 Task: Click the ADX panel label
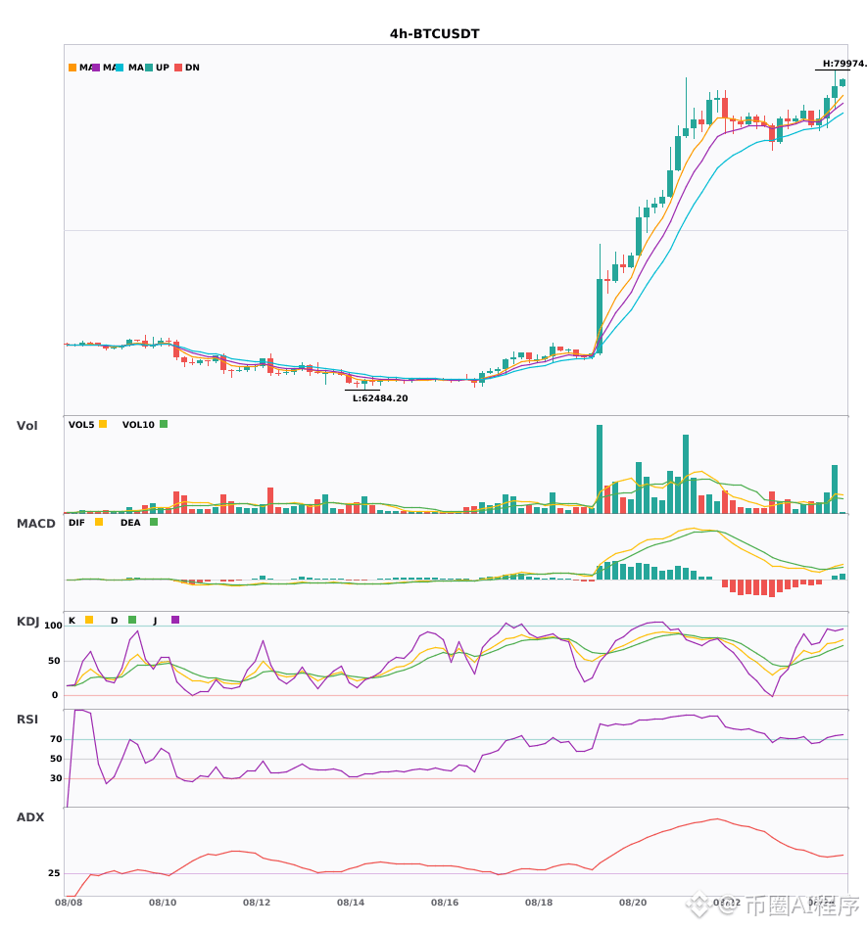pos(30,817)
